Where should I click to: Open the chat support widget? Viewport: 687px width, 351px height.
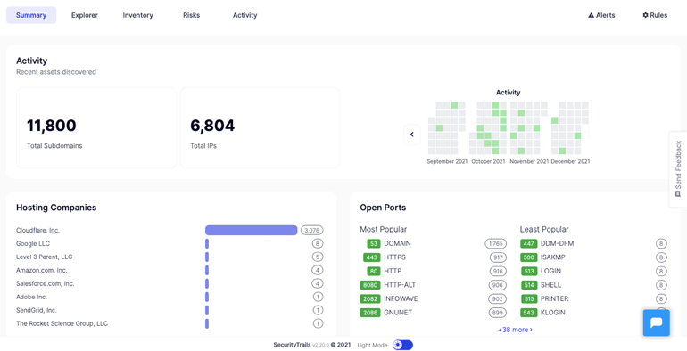657,323
